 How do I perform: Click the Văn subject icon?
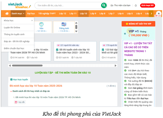41,24
